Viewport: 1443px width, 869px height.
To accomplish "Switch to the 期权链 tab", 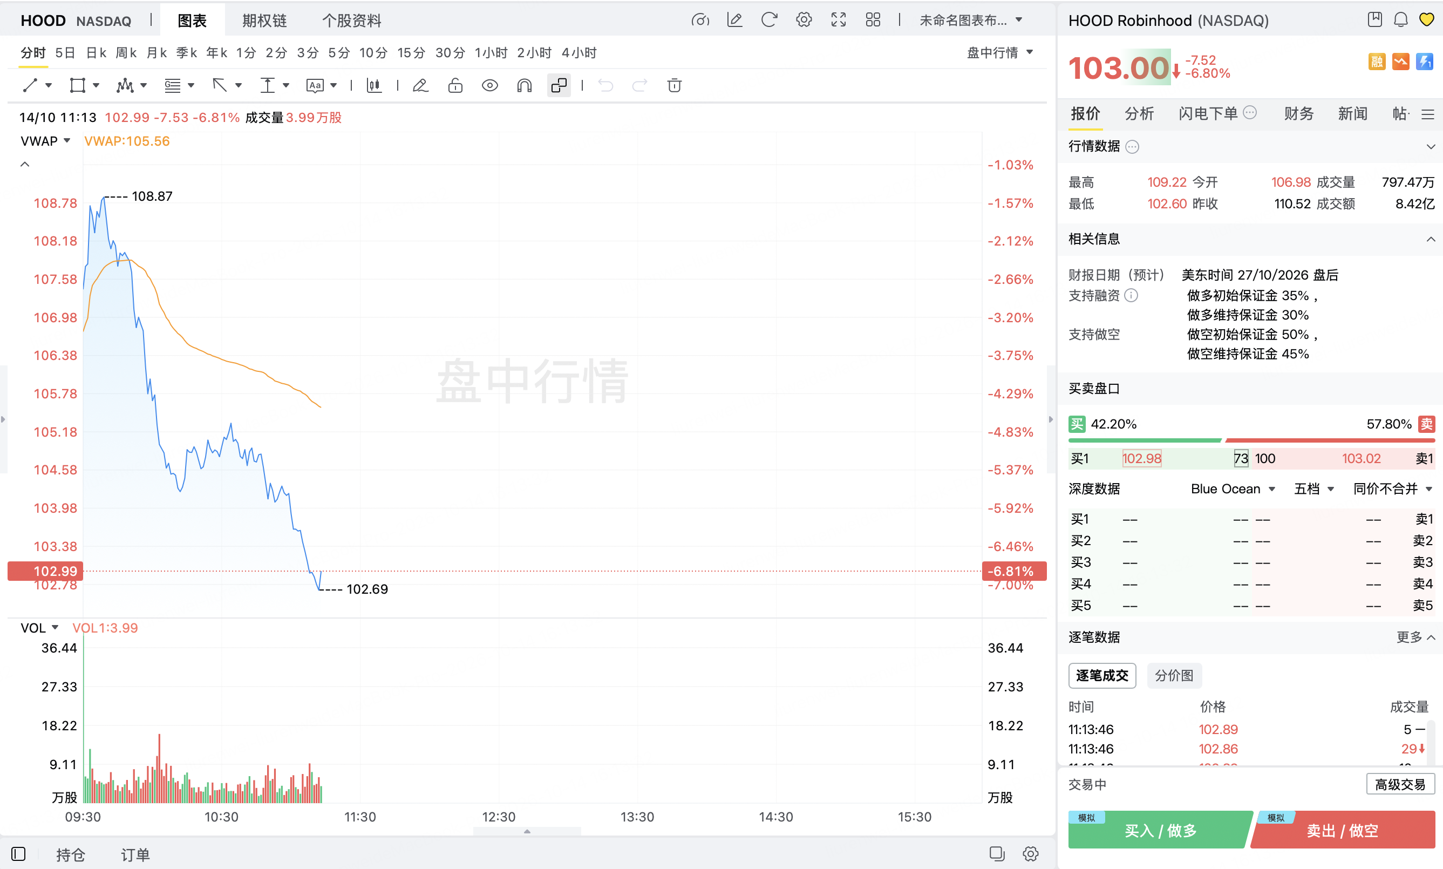I will point(264,21).
